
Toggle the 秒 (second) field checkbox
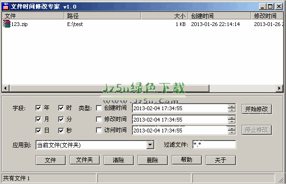(x=61, y=131)
